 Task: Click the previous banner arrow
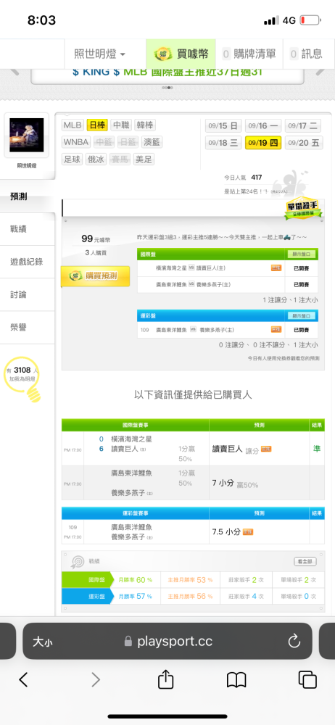pos(14,72)
